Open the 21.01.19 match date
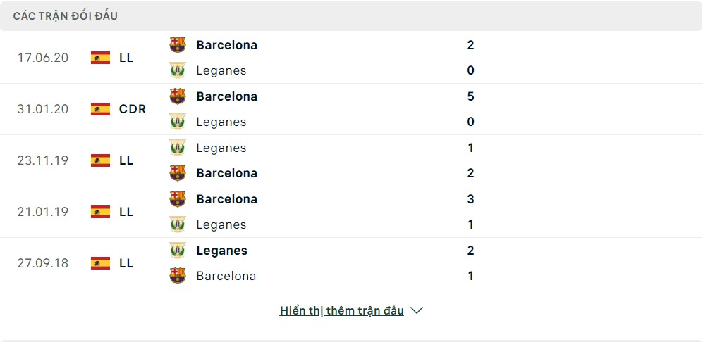 click(x=43, y=212)
